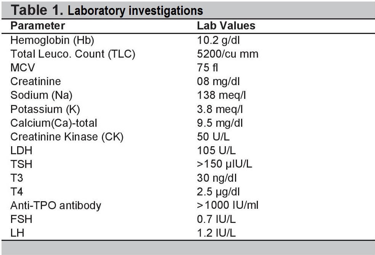This screenshot has height=255, width=375.
Task: Select the Lab Values column header
Action: click(226, 26)
